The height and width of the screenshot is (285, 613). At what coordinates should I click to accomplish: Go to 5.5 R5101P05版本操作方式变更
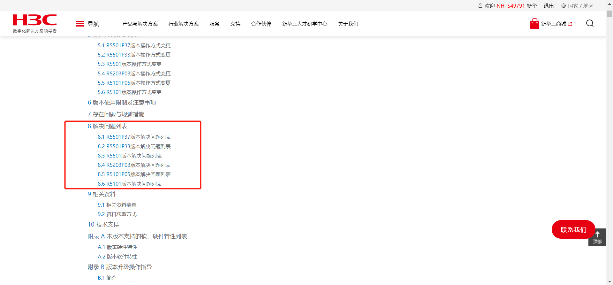tap(134, 83)
